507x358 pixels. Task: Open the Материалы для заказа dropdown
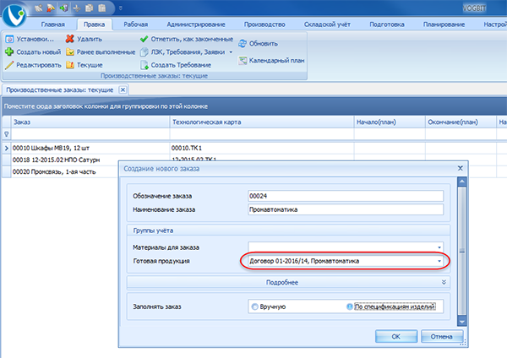click(x=439, y=247)
